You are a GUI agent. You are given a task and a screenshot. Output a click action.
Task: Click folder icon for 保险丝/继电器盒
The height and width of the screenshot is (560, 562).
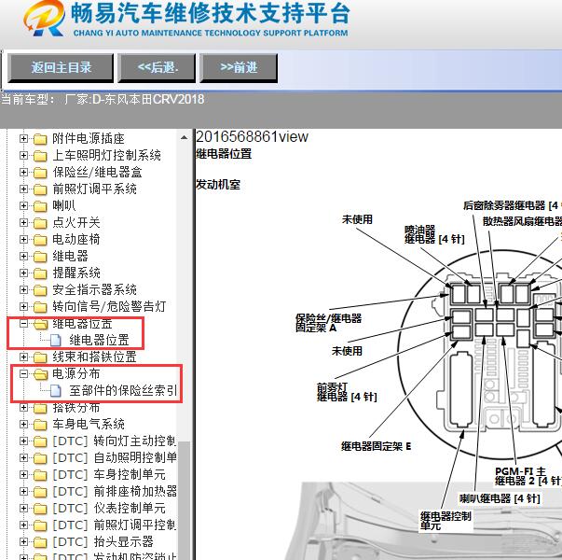click(40, 173)
